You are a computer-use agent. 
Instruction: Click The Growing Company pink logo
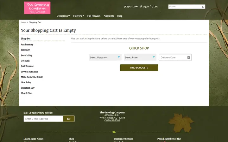tap(37, 8)
